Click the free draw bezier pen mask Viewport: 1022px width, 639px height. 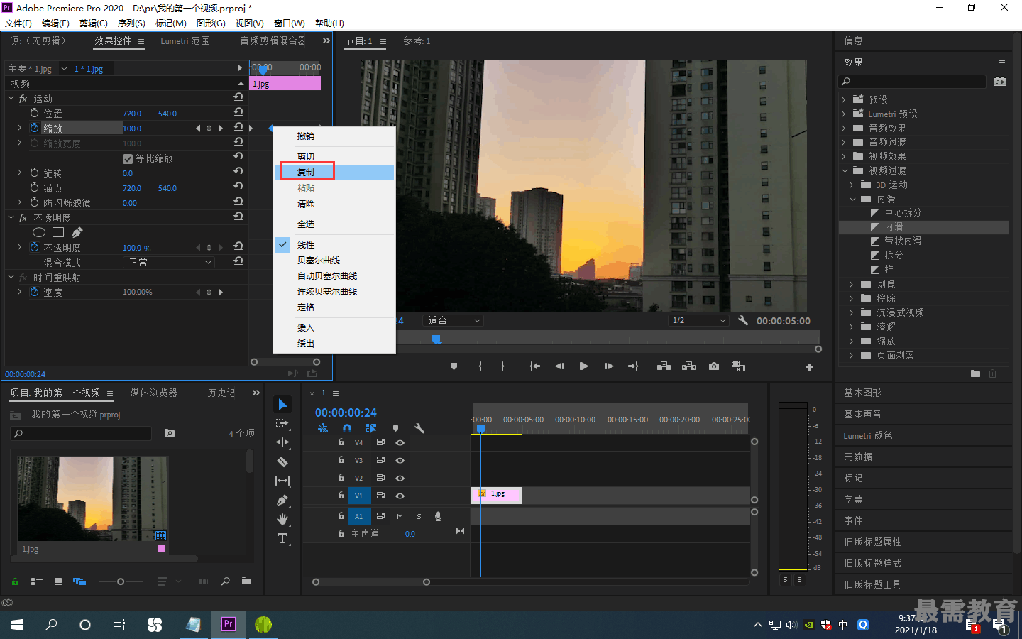(77, 232)
